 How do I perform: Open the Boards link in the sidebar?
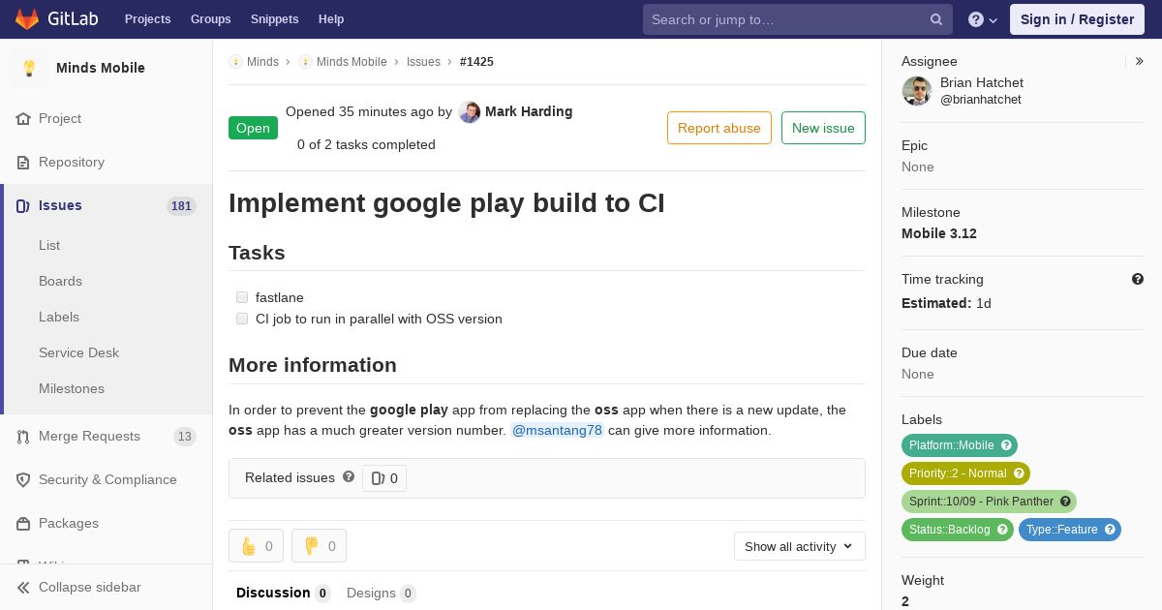pos(60,281)
